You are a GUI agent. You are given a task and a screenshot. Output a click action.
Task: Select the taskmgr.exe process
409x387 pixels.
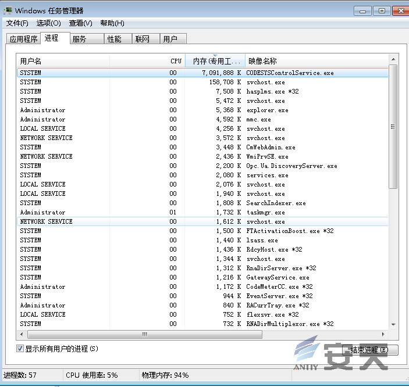tap(202, 212)
